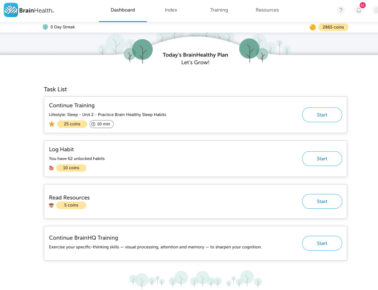Click the gold coin icon

(312, 27)
